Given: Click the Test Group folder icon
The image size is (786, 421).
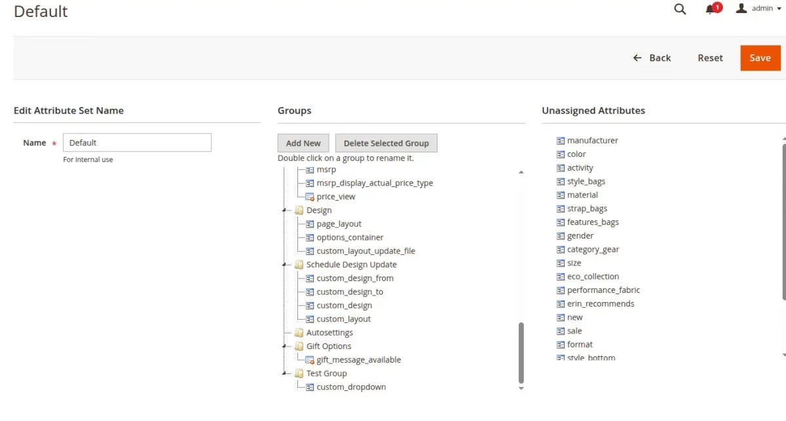Looking at the screenshot, I should point(299,374).
